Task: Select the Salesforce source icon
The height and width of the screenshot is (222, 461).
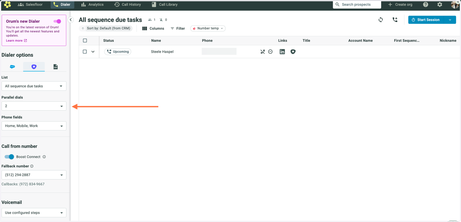Action: tap(12, 67)
